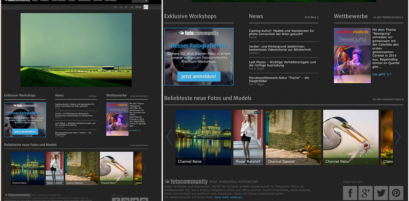Open small view news 'Casting-Aufruf: Models und Assistenten'
Screen dimensions: 409x201
point(75,105)
